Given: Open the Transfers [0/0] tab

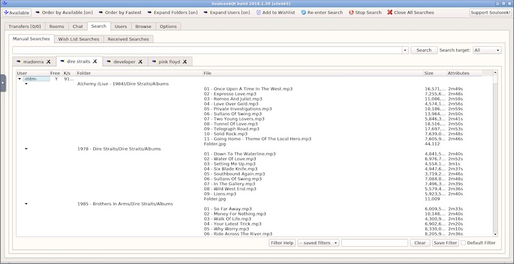Looking at the screenshot, I should (24, 26).
